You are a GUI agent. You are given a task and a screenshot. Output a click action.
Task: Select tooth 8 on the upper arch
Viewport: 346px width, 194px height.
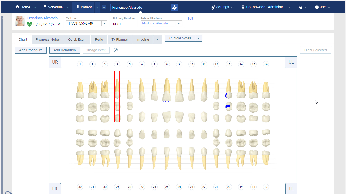[x=167, y=90]
